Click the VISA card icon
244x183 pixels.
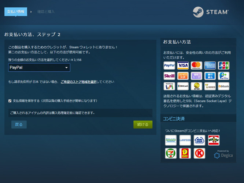(x=183, y=66)
